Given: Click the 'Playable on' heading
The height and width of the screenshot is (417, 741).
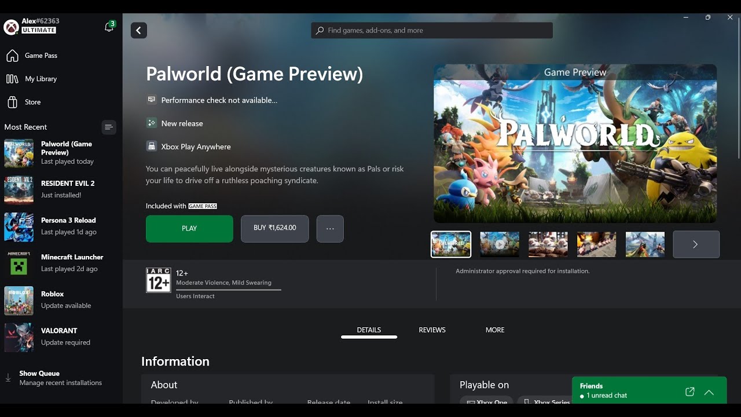Looking at the screenshot, I should tap(485, 385).
